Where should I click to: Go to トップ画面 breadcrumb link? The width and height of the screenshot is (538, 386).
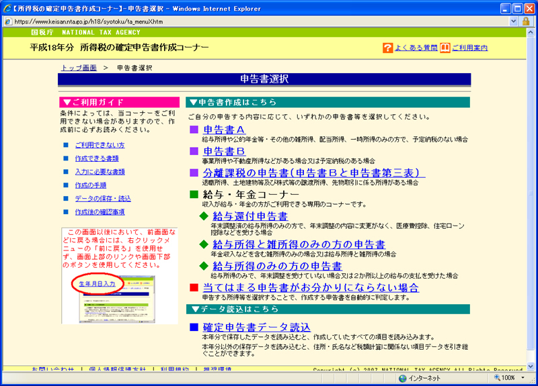point(79,68)
